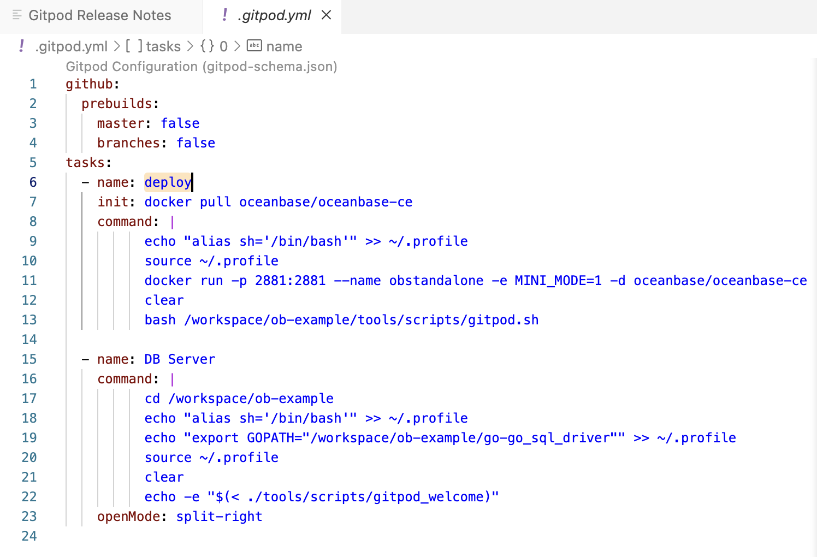Screen dimensions: 817x557
Task: Expand the breadcrumb item 0
Action: (223, 46)
